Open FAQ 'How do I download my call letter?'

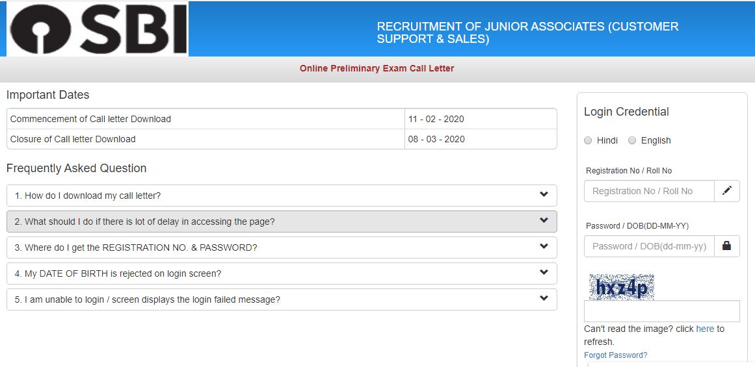point(88,196)
